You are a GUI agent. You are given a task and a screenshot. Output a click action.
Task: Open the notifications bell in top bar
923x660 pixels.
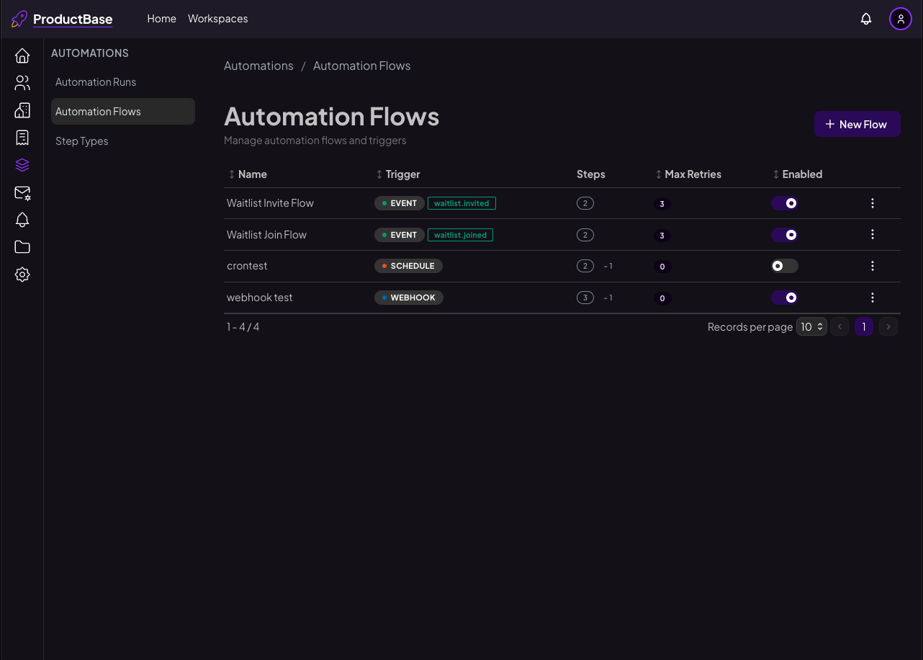coord(866,19)
